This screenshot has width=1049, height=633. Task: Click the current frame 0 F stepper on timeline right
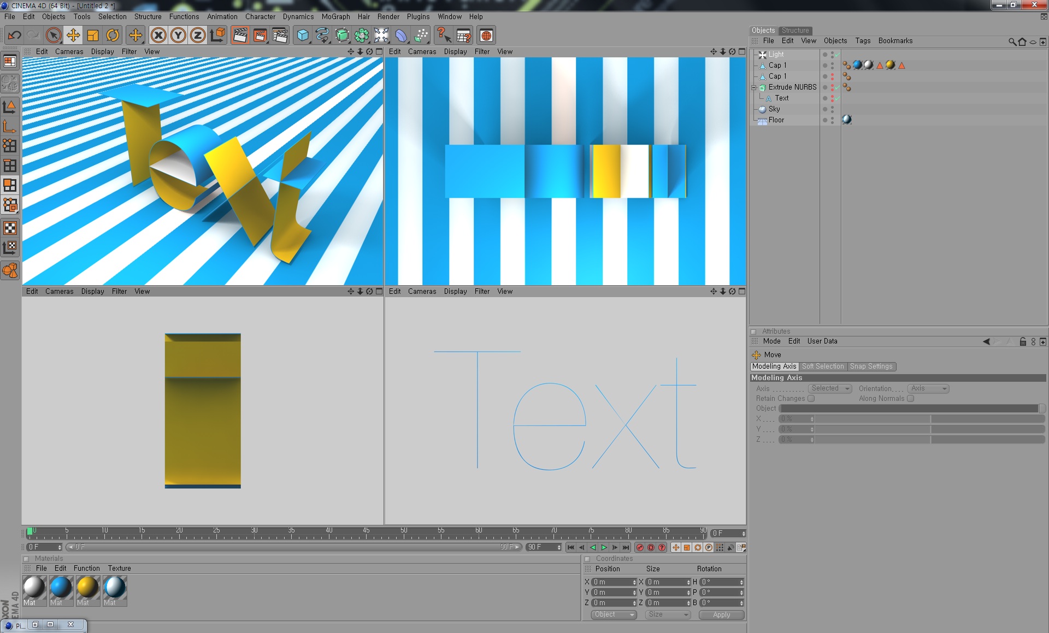pos(744,534)
